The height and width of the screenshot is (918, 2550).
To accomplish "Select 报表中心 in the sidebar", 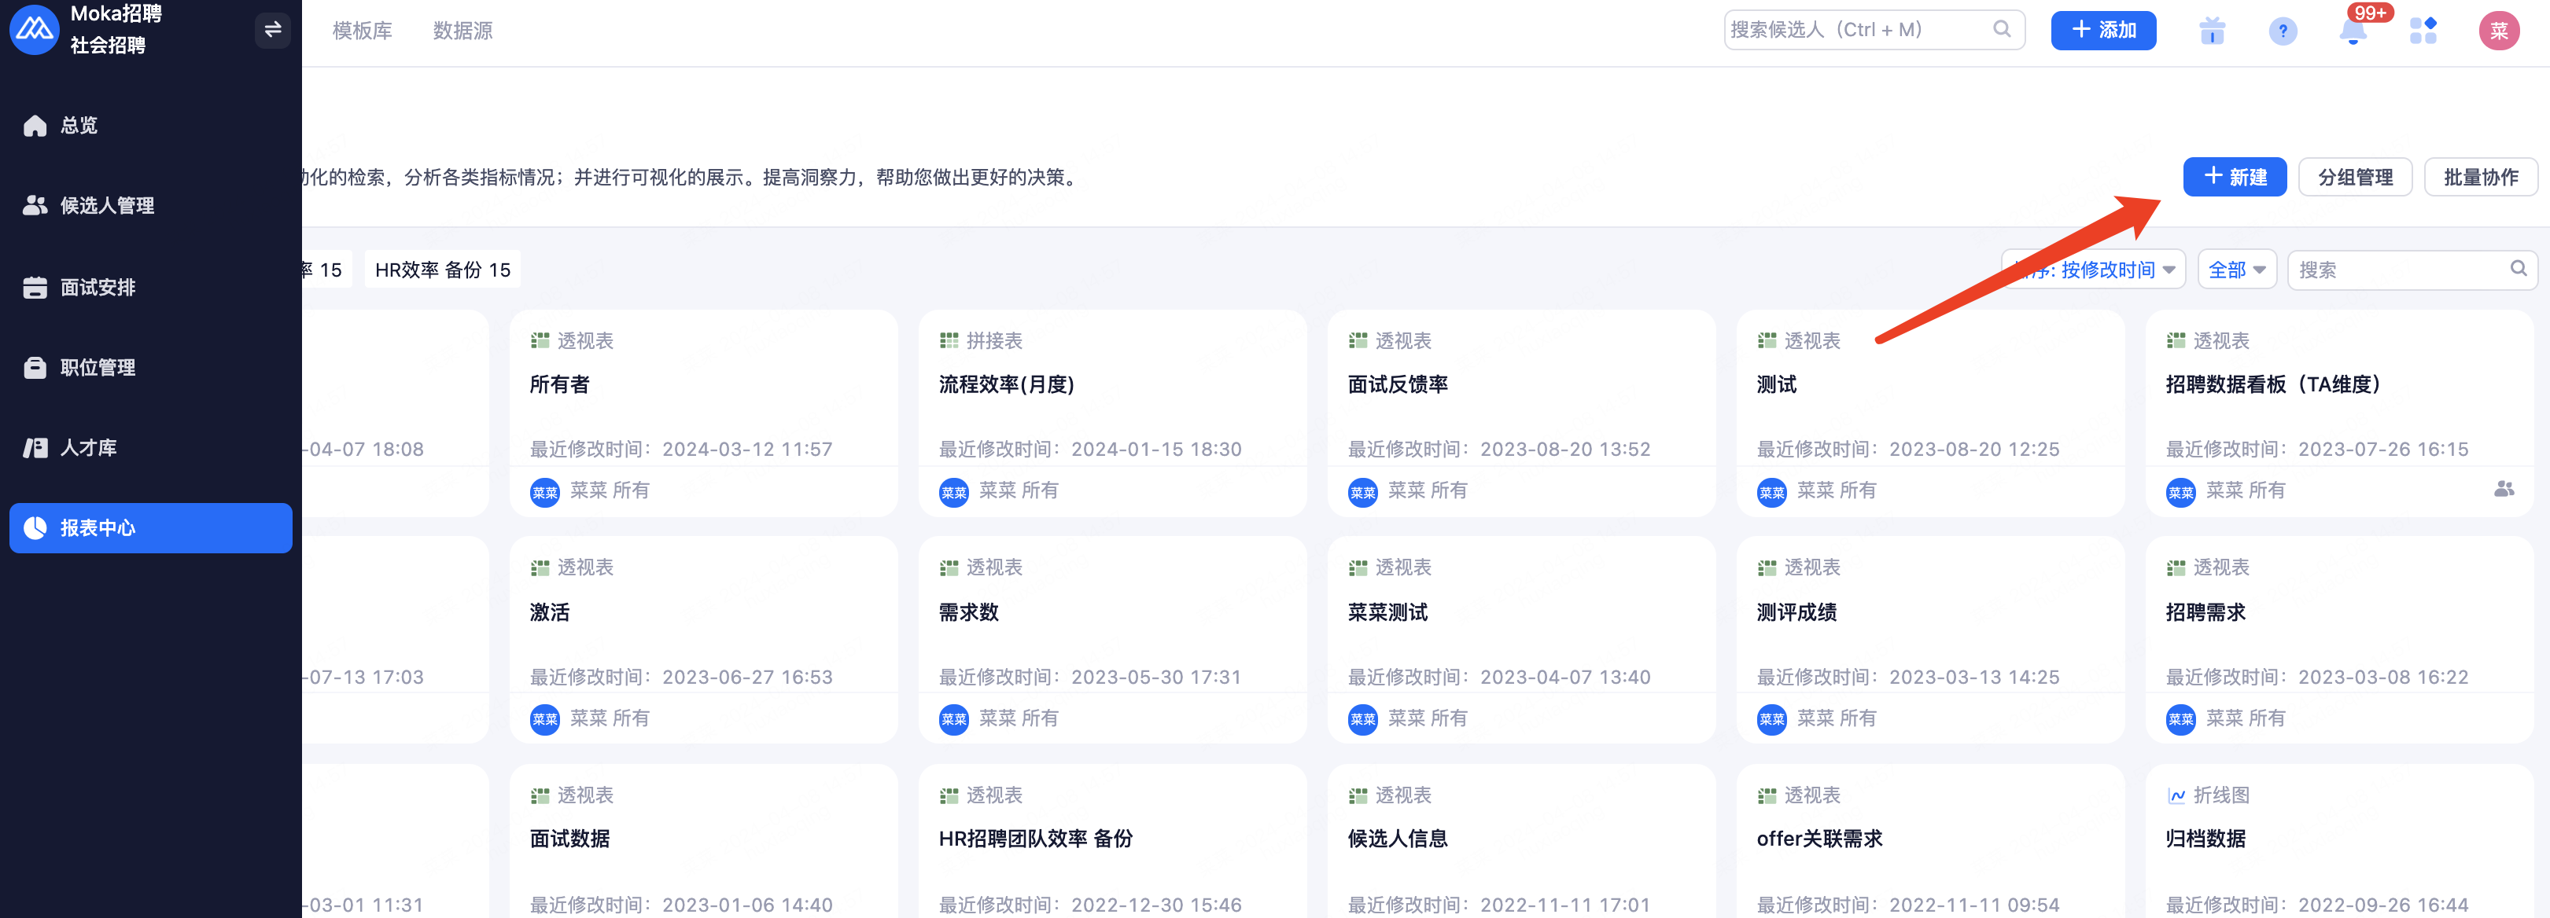I will [x=150, y=527].
